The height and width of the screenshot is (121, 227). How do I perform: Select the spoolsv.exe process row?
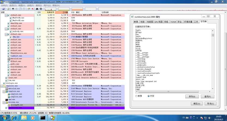click(x=62, y=48)
